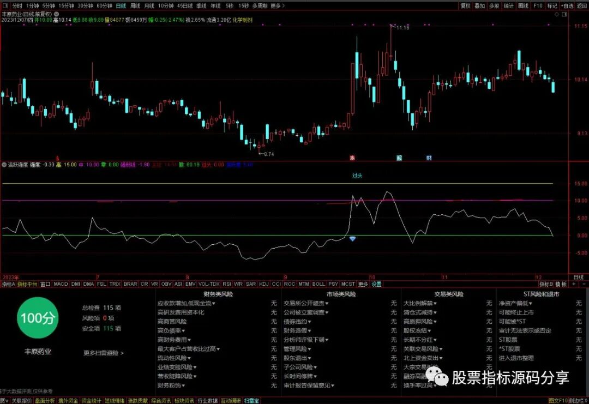Click the 涨 event marker under the chart

tap(352, 158)
